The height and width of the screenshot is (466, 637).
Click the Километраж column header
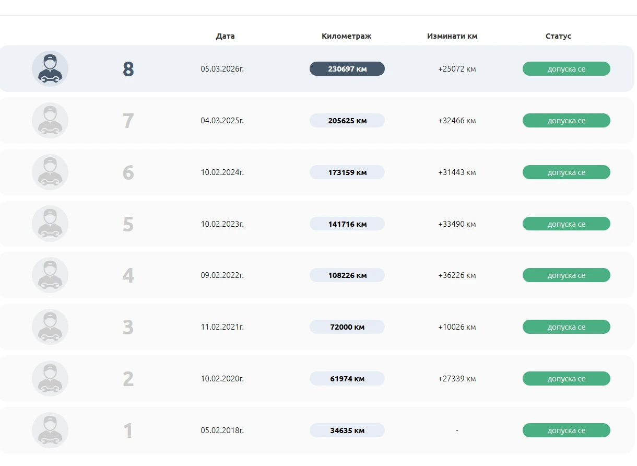[347, 36]
